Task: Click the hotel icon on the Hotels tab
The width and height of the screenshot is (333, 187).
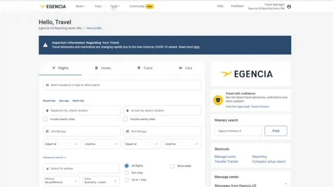Action: pos(96,68)
